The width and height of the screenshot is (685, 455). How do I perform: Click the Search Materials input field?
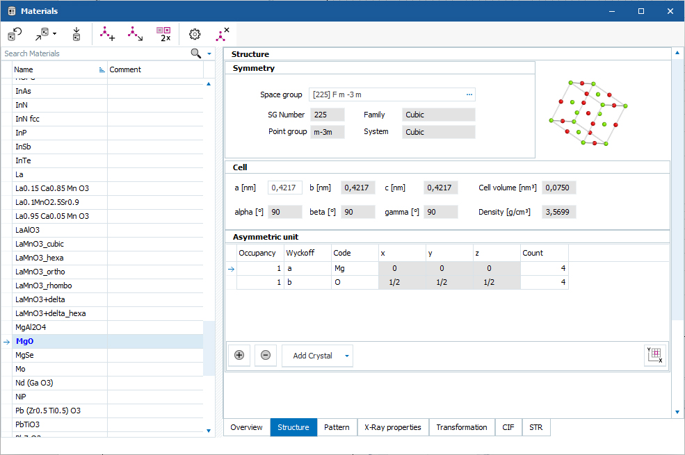tap(96, 53)
